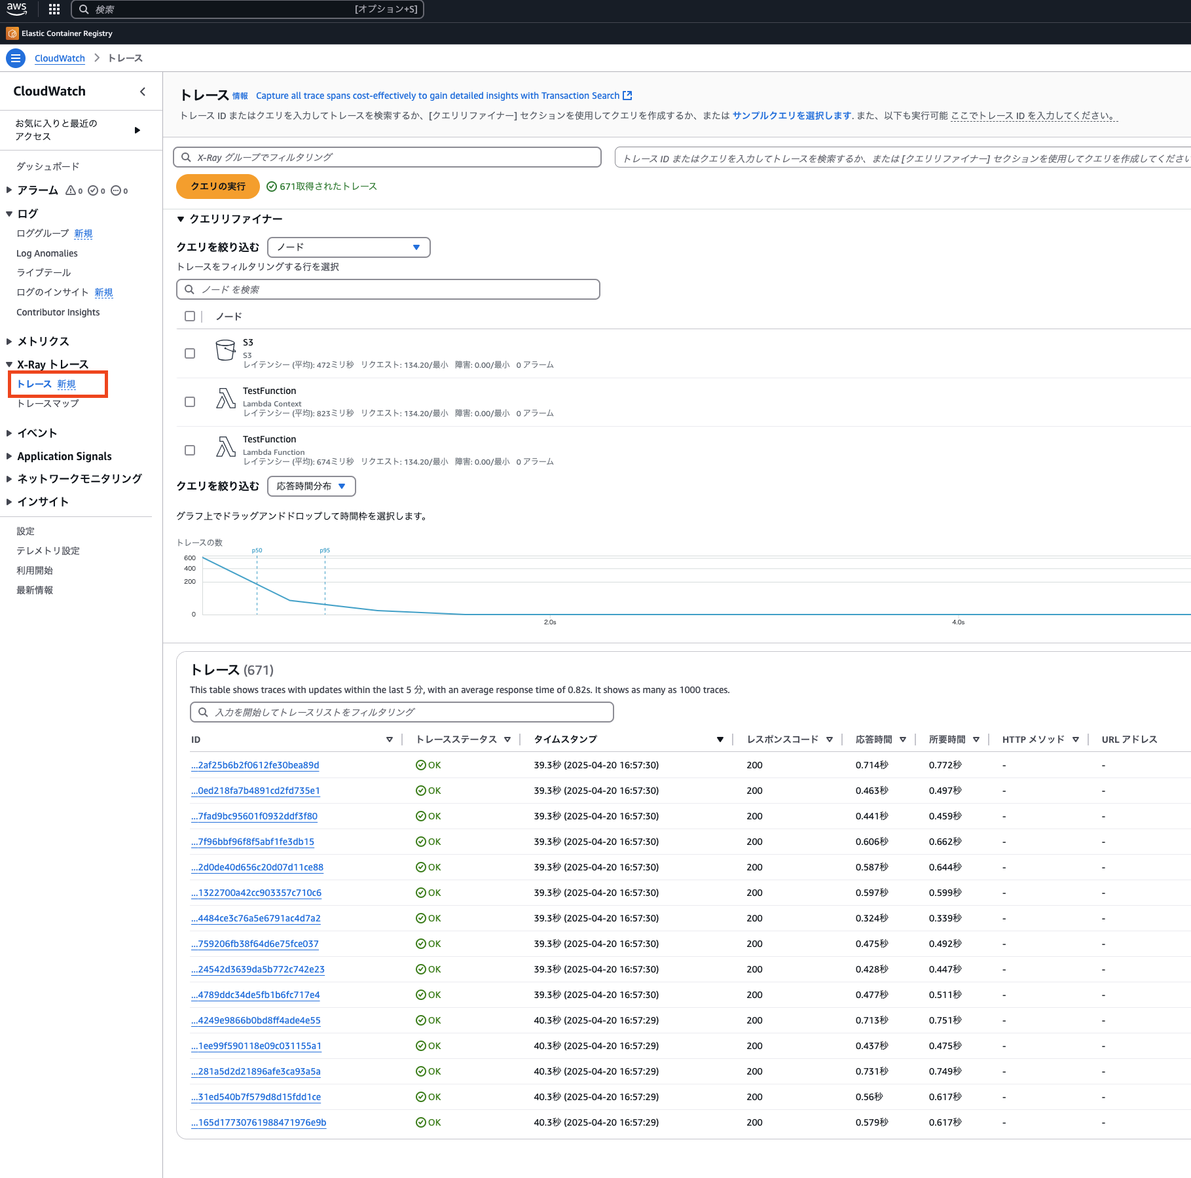Expand the ネットワークモニタリング sidebar section
1191x1178 pixels.
point(9,479)
